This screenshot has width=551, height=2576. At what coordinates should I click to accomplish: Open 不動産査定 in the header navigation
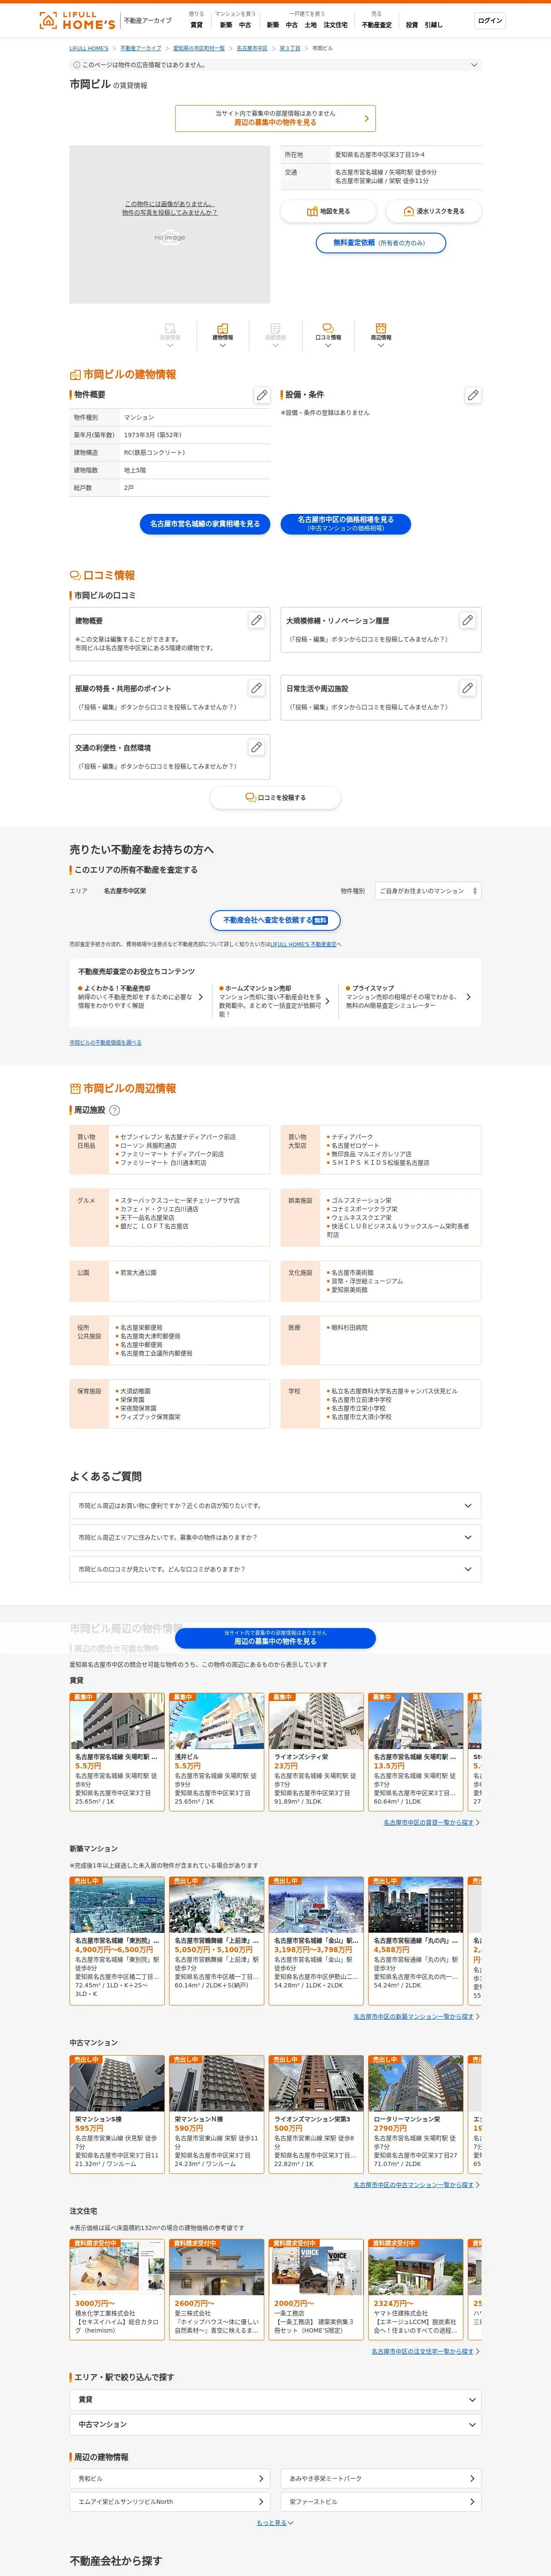point(377,25)
